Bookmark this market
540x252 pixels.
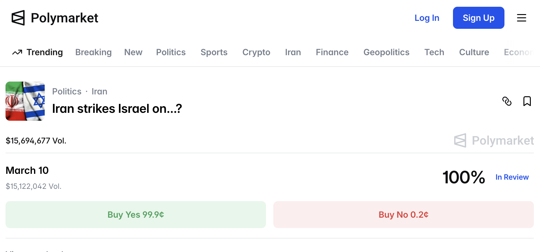tap(527, 101)
